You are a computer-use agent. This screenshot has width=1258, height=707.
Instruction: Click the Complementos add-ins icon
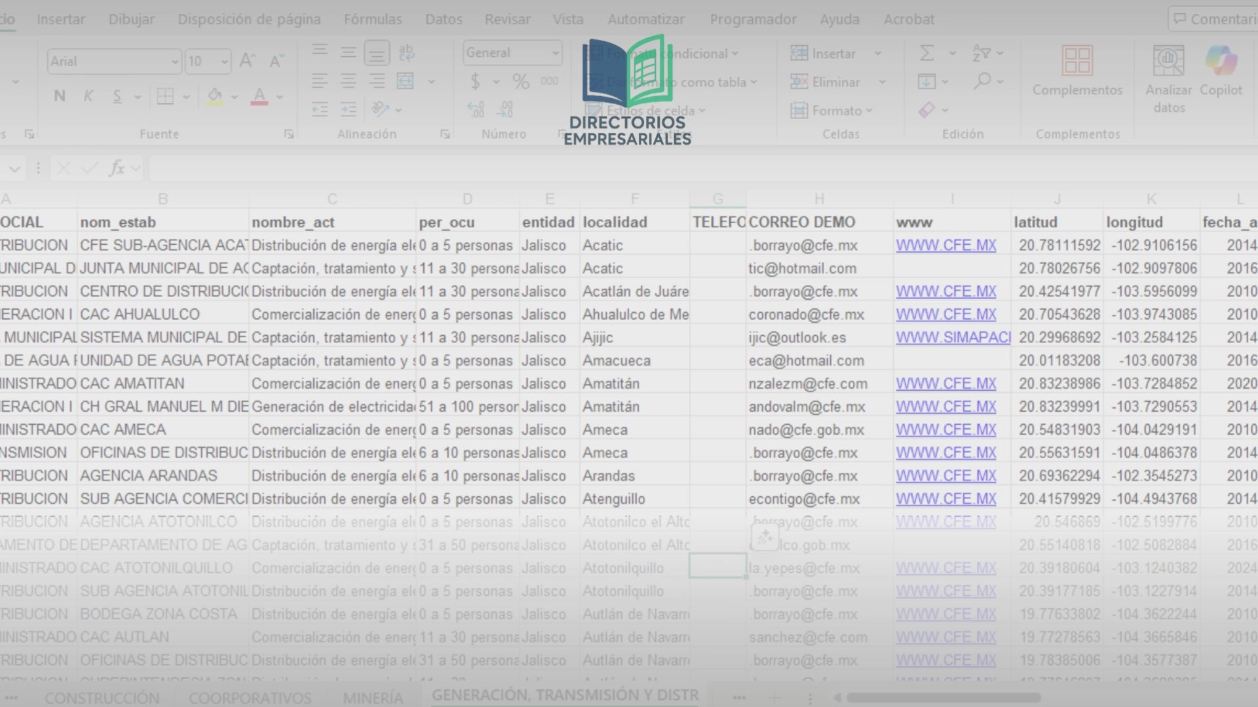[x=1077, y=61]
